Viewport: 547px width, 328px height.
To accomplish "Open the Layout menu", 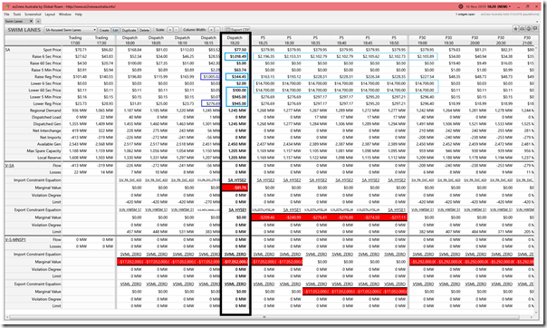I will (x=50, y=14).
